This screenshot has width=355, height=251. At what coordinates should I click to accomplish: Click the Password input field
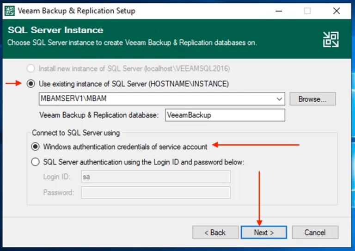156,193
